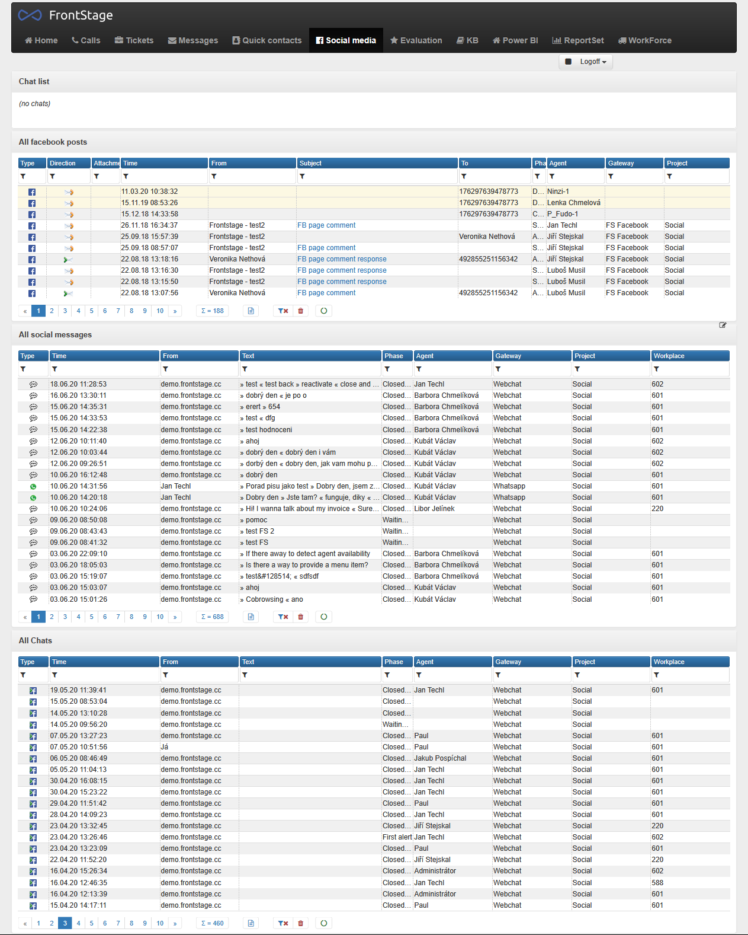Image resolution: width=748 pixels, height=935 pixels.
Task: Select the chat row from Já
Action: coord(374,747)
